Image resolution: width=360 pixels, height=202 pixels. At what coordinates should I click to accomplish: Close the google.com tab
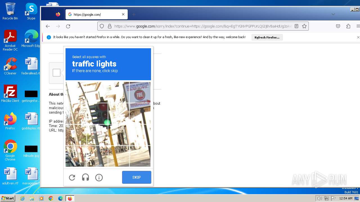(123, 14)
